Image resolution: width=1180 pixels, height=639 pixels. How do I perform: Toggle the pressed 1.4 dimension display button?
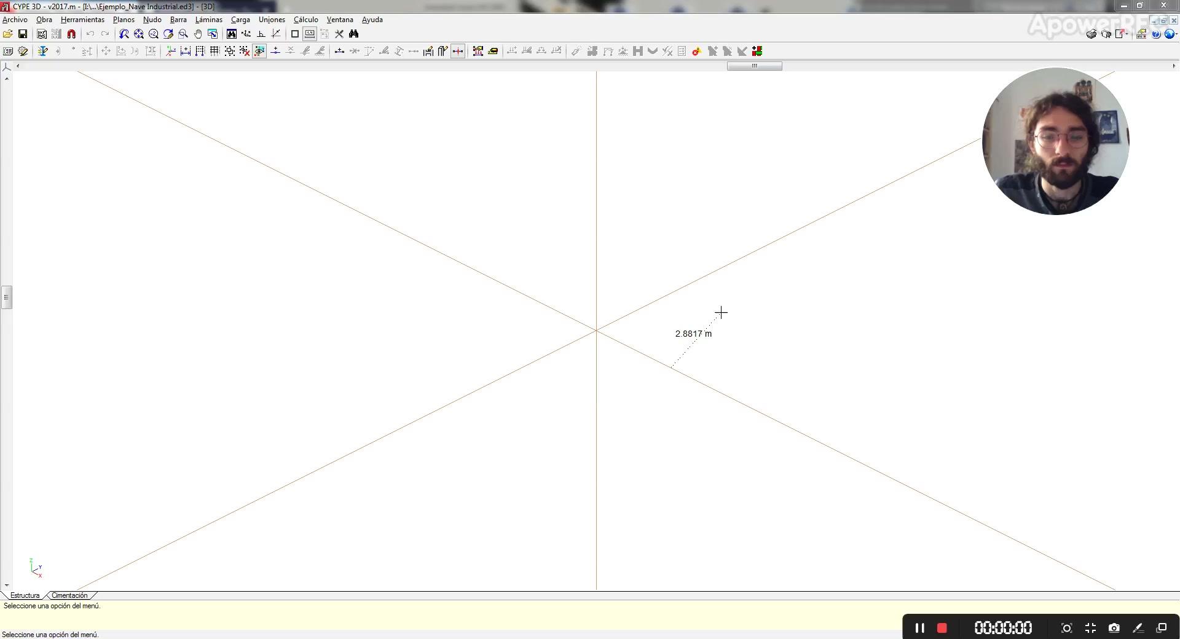click(x=310, y=34)
